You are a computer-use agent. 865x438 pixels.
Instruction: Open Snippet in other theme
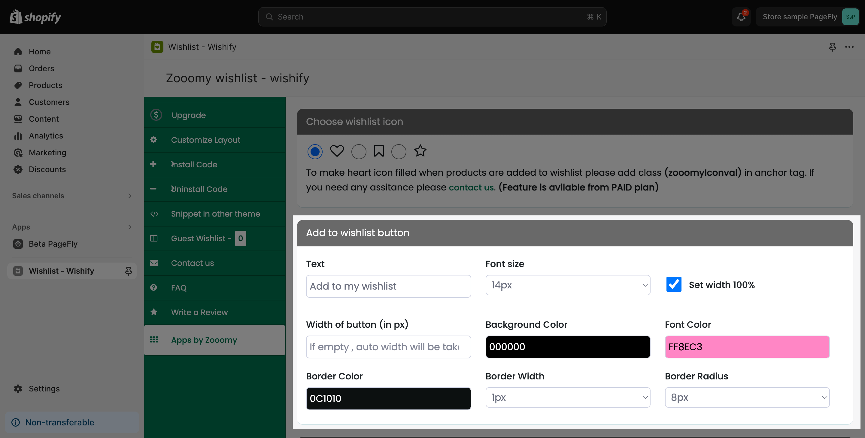(x=215, y=214)
